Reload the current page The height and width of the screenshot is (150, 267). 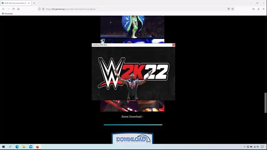[x=13, y=9]
